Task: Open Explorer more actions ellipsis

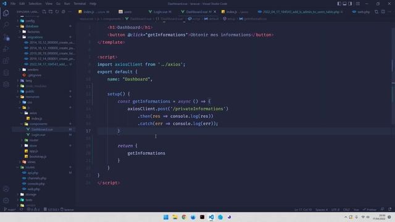Action: [x=70, y=12]
